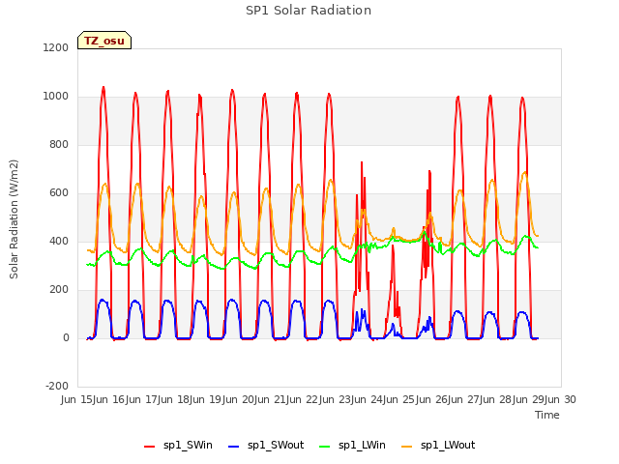Toggle the sp1_LWout legend entry
The height and width of the screenshot is (464, 619).
[x=438, y=445]
